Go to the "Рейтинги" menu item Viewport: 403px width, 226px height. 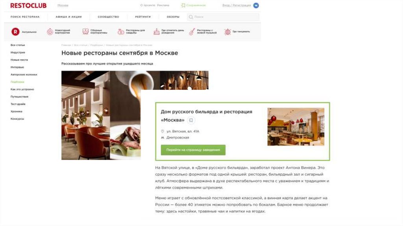pos(143,17)
